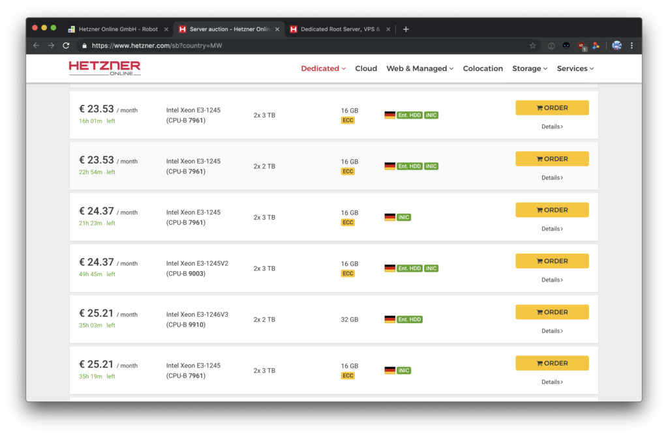
Task: Close the Dedicated Root Server tab
Action: coord(388,29)
